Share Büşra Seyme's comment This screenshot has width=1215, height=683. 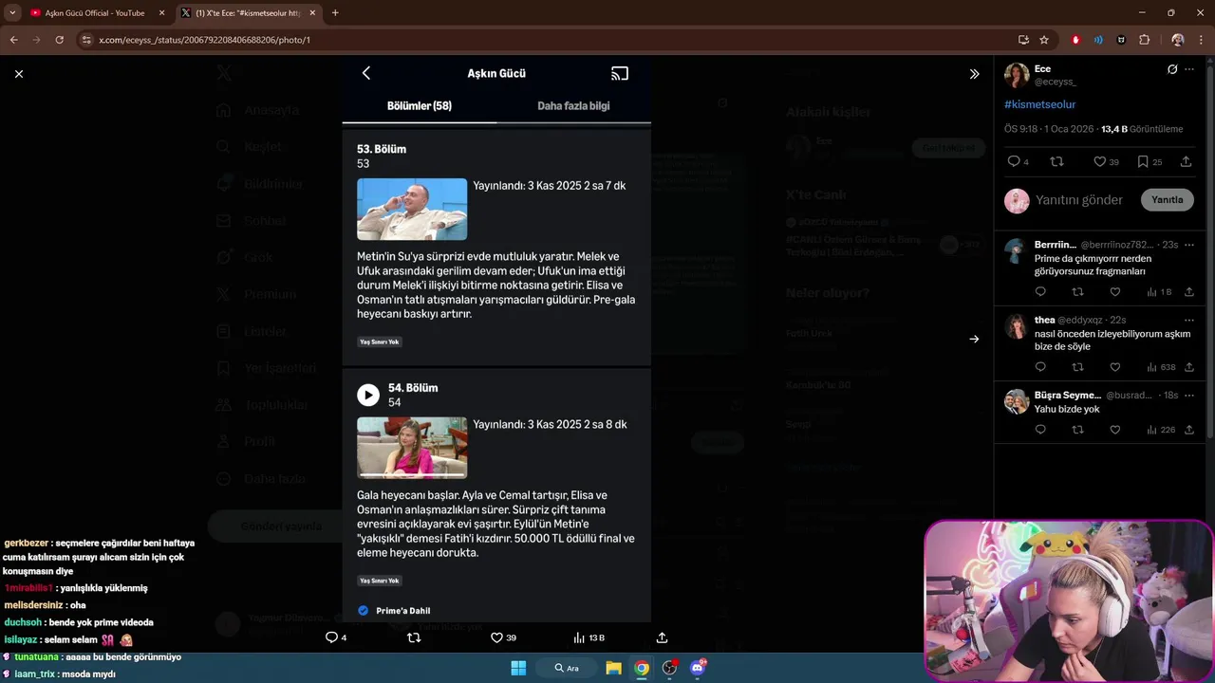tap(1189, 430)
